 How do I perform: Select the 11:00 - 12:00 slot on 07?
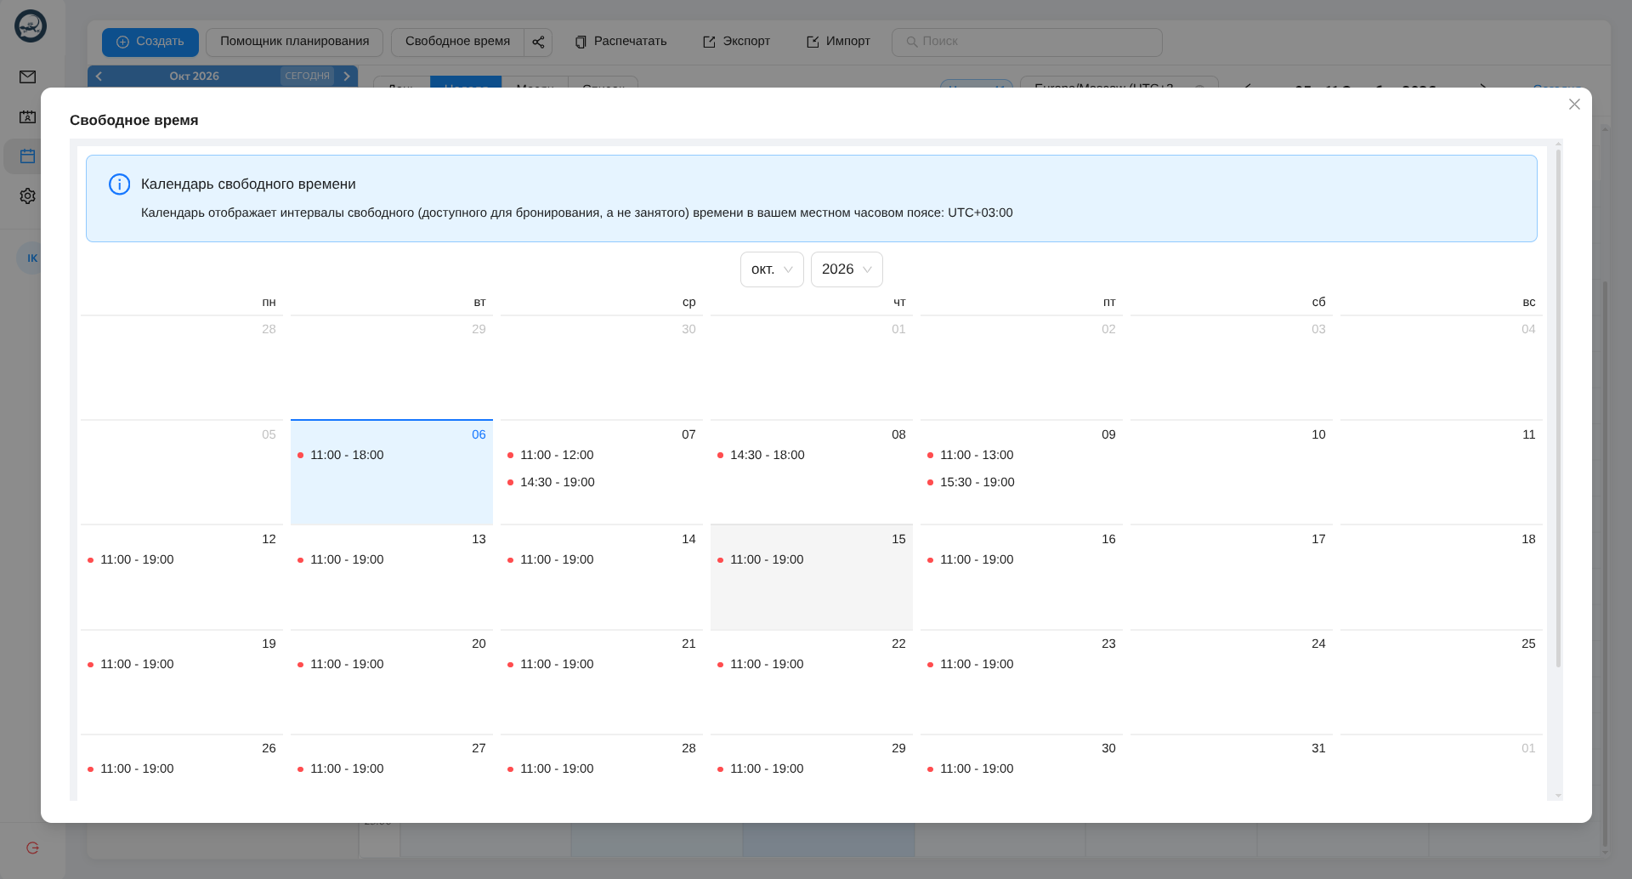tap(557, 456)
